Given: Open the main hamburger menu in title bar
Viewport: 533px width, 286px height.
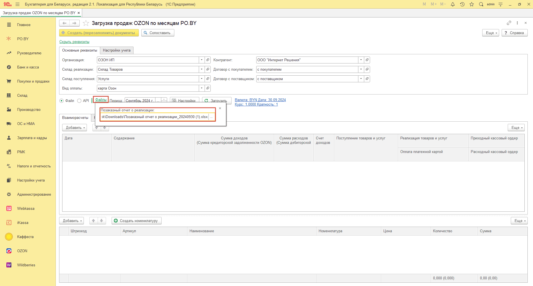Looking at the screenshot, I should 17,4.
